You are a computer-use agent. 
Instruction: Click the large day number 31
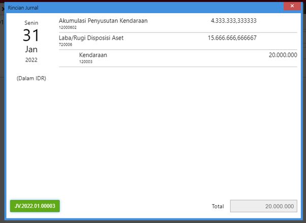click(31, 36)
